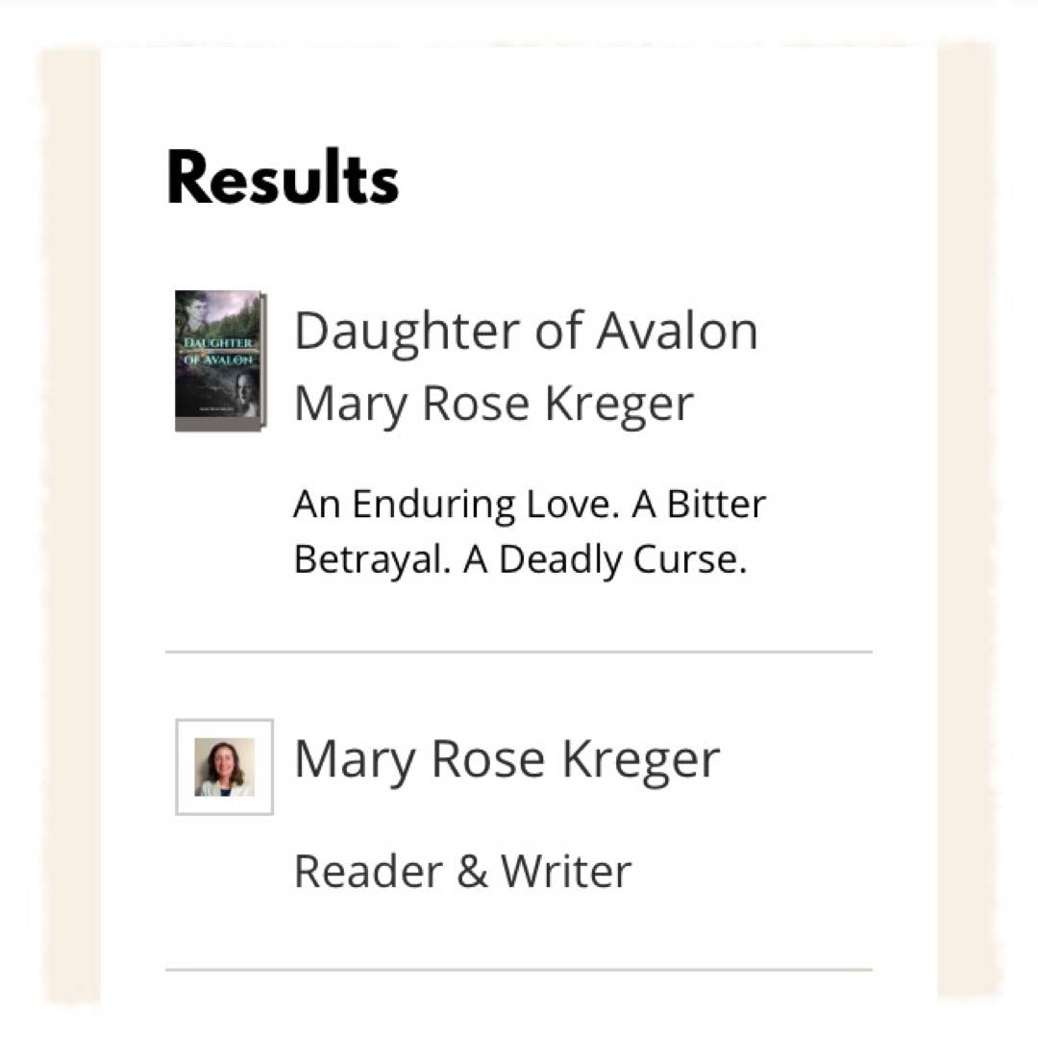Click the word "Avalon" in the result title
This screenshot has height=1038, width=1038.
677,331
